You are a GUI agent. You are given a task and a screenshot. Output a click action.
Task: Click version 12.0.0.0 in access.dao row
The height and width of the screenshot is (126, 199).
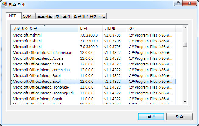pos(87,70)
